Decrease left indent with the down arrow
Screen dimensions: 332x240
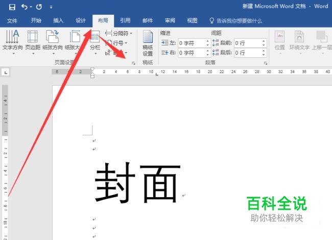208,45
